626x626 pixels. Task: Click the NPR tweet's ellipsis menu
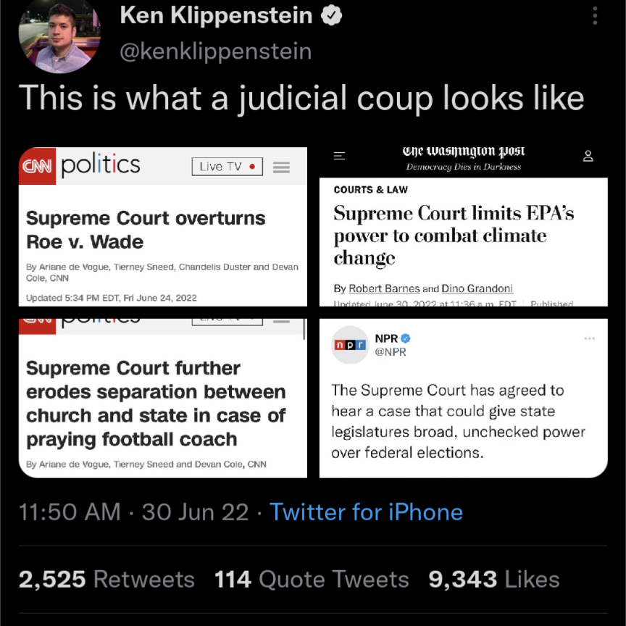click(x=589, y=338)
